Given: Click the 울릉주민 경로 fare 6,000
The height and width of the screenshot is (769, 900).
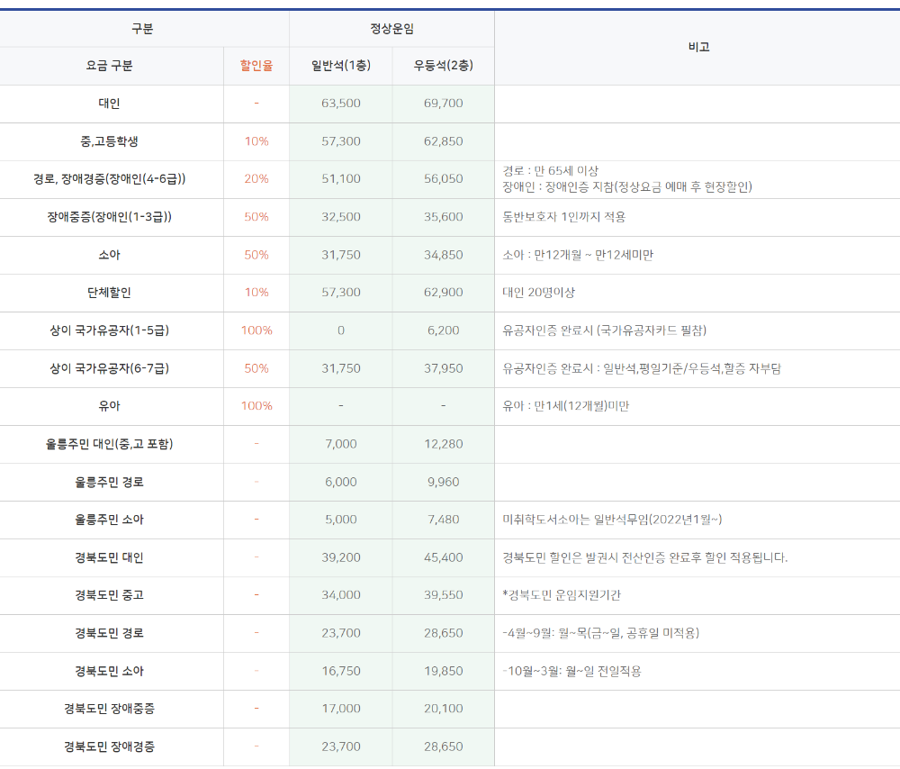Looking at the screenshot, I should point(339,482).
